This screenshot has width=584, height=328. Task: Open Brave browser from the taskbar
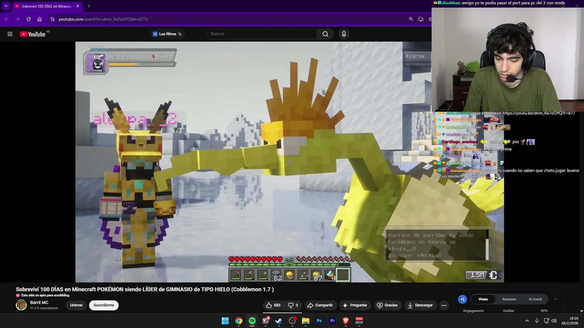pos(346,321)
